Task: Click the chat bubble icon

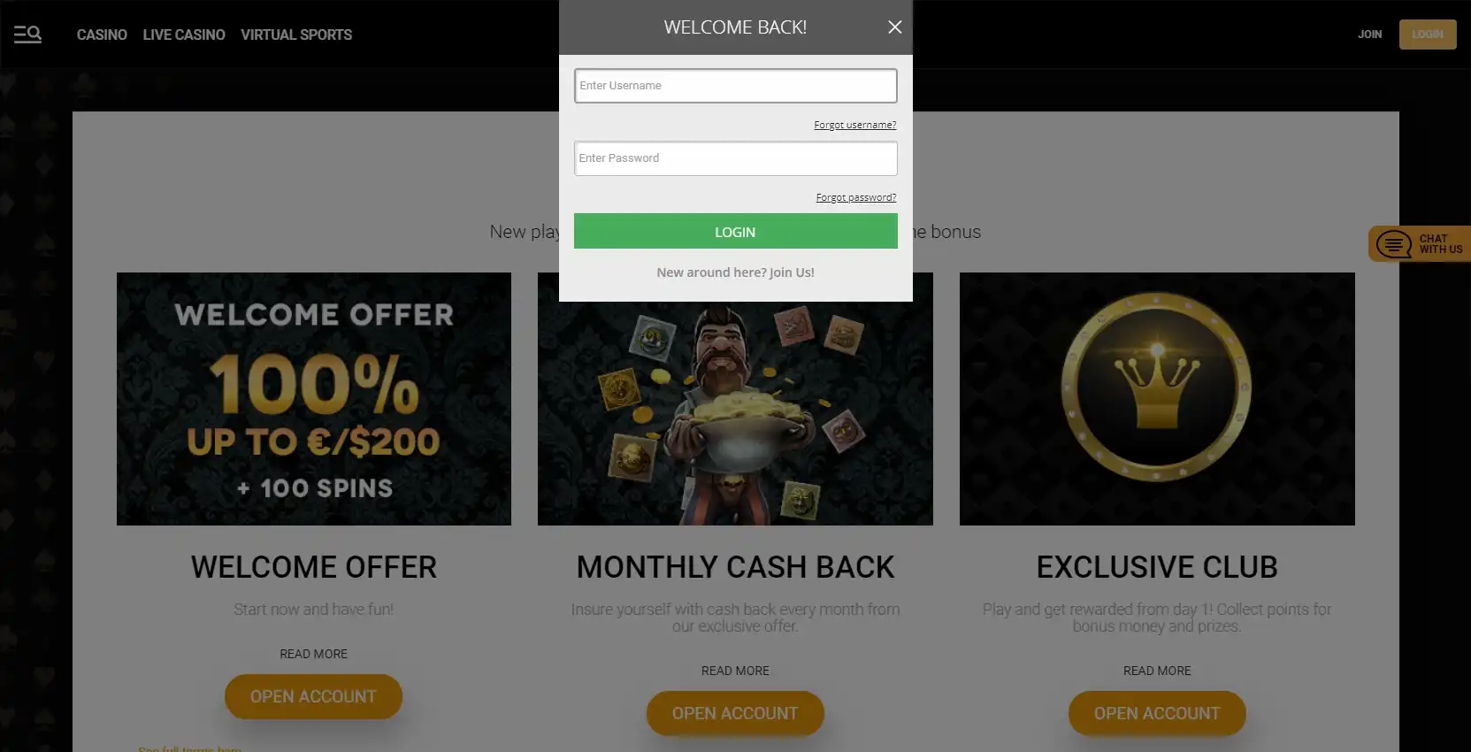Action: coord(1394,244)
